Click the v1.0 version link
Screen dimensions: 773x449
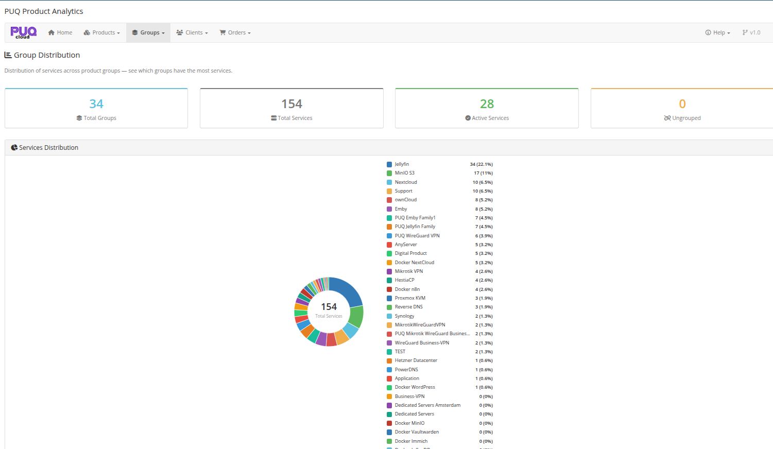coord(751,32)
